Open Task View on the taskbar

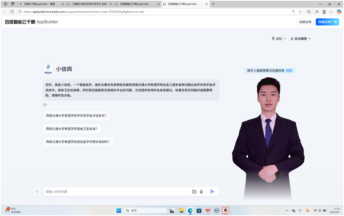point(172,211)
